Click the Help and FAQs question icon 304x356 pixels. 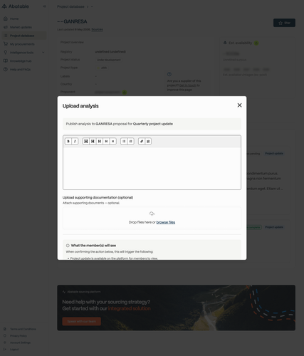6,69
